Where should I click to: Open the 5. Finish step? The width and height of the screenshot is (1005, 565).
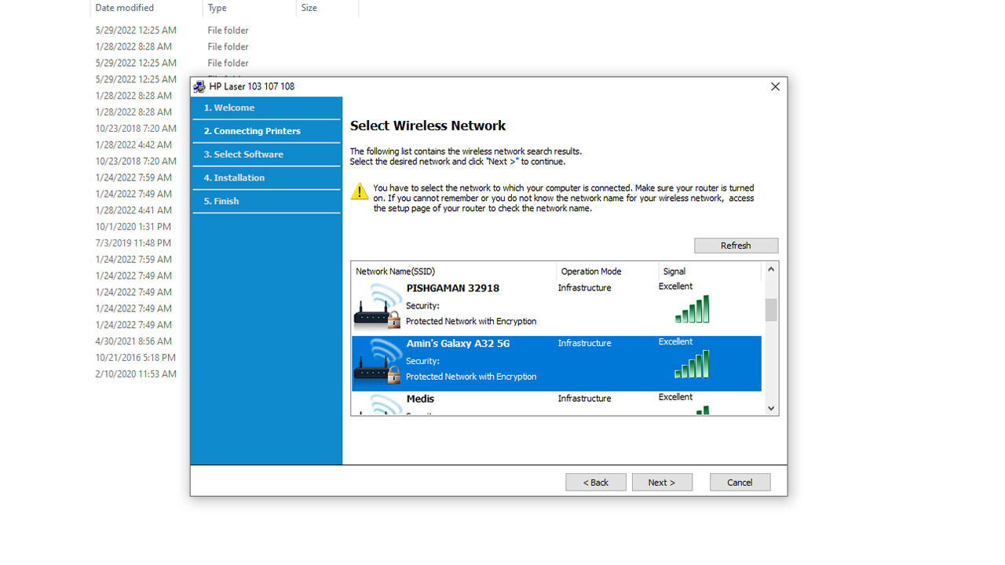pyautogui.click(x=266, y=201)
